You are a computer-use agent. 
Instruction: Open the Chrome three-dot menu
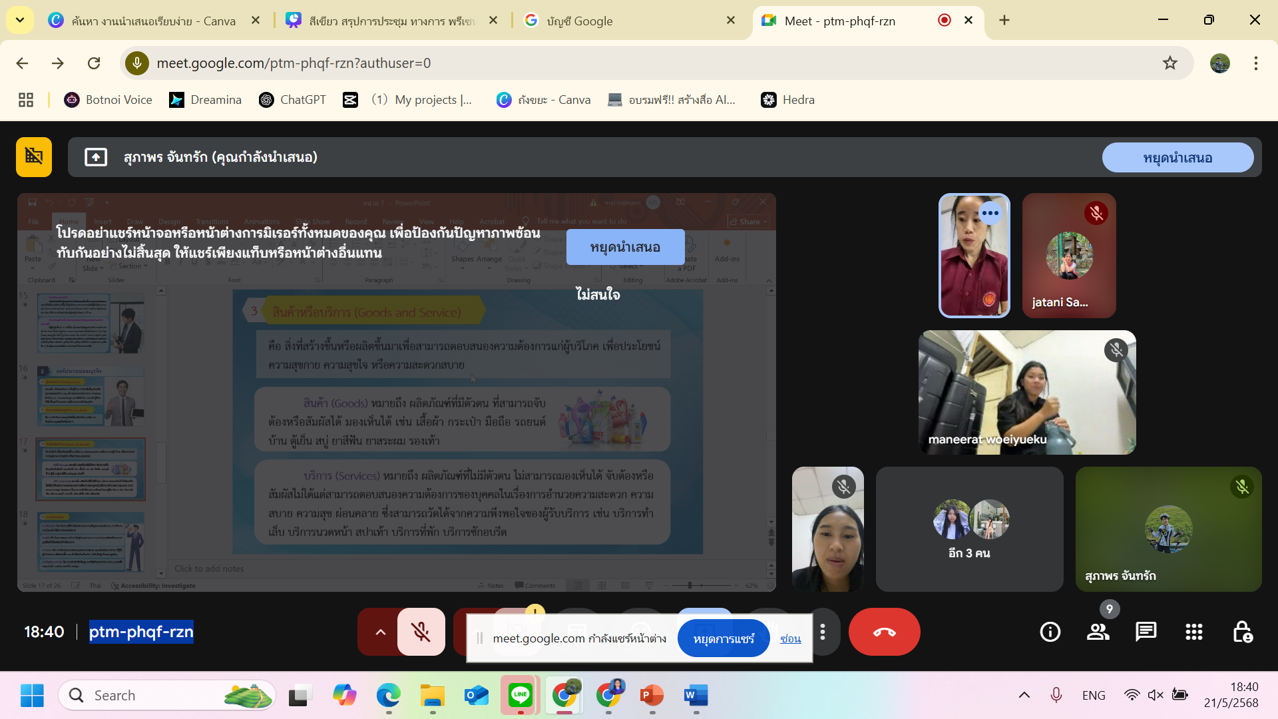click(1256, 63)
